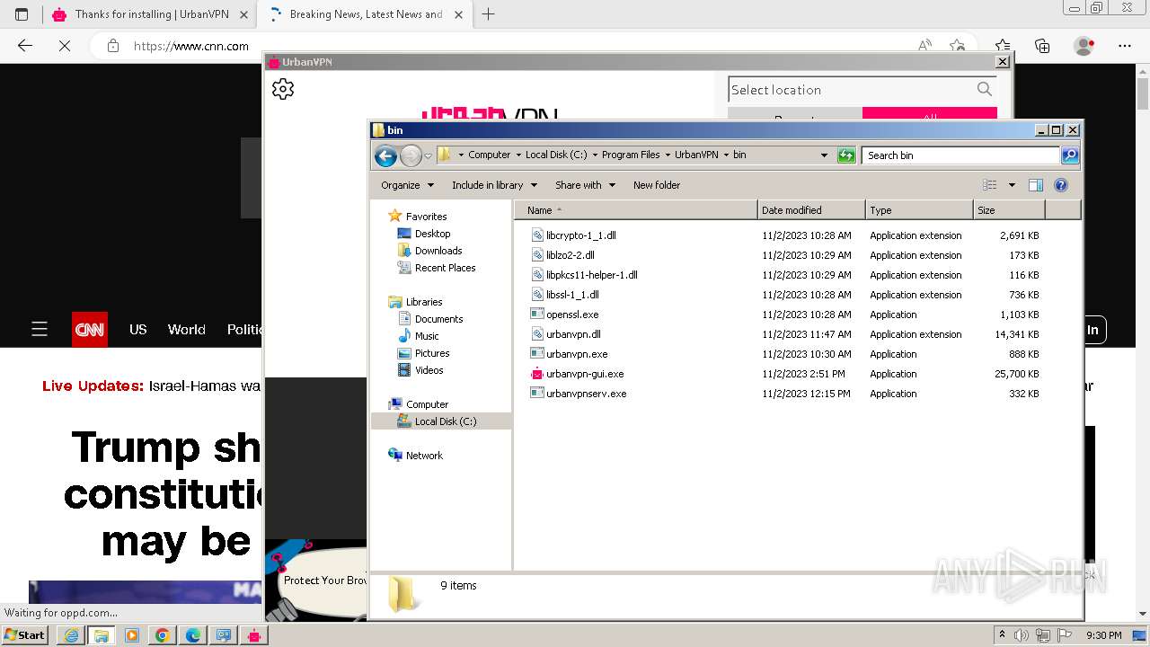
Task: Click the Select location input field
Action: pyautogui.click(x=852, y=90)
